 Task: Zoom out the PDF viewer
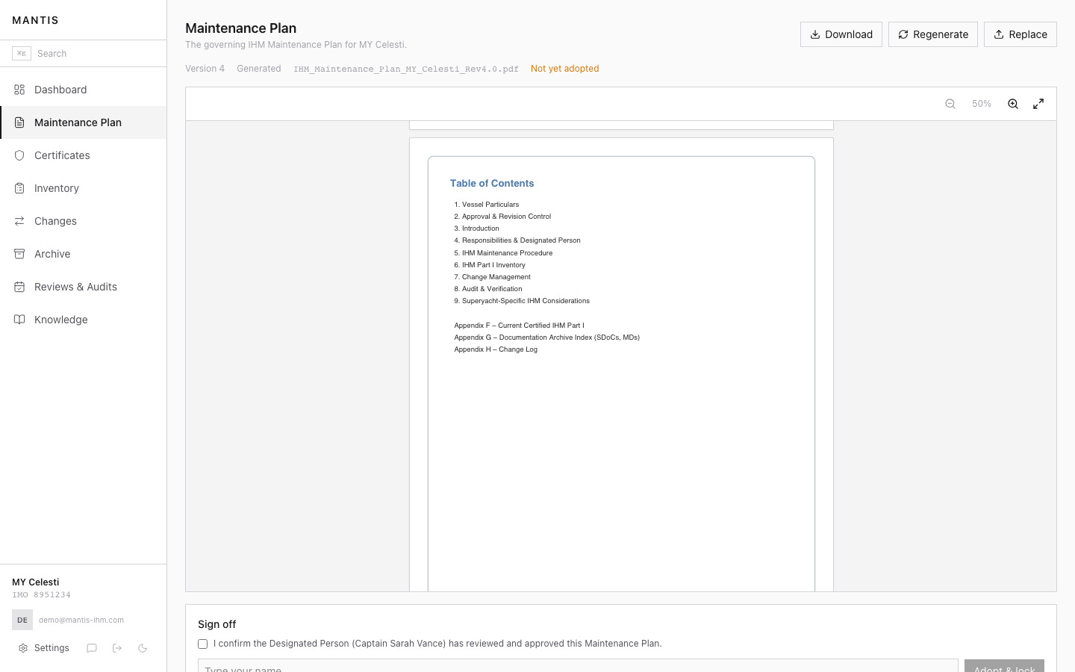(950, 104)
